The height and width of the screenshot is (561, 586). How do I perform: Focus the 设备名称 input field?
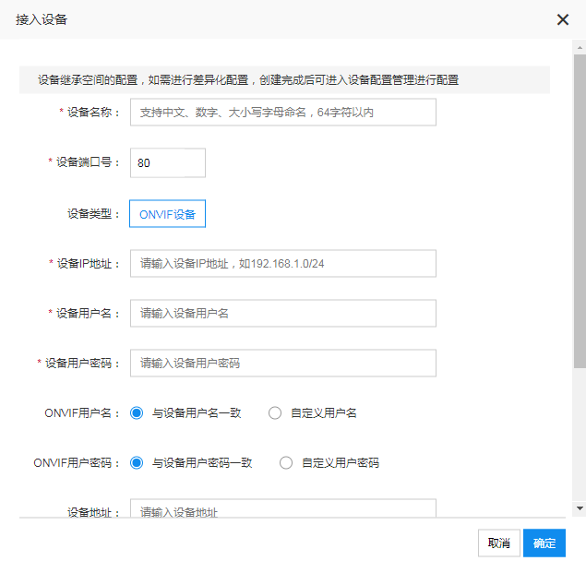click(283, 113)
